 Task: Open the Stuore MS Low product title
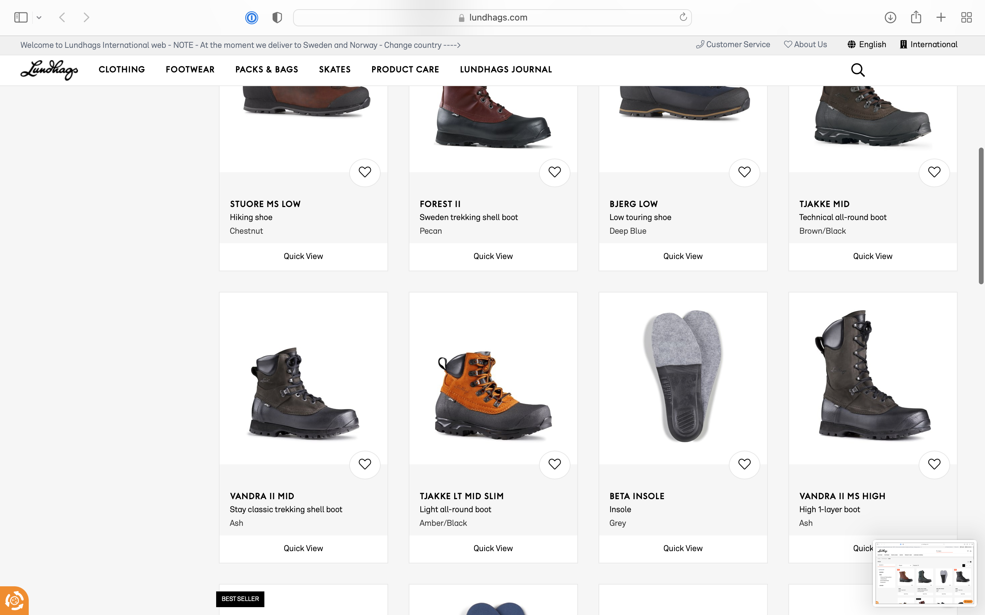pyautogui.click(x=265, y=204)
